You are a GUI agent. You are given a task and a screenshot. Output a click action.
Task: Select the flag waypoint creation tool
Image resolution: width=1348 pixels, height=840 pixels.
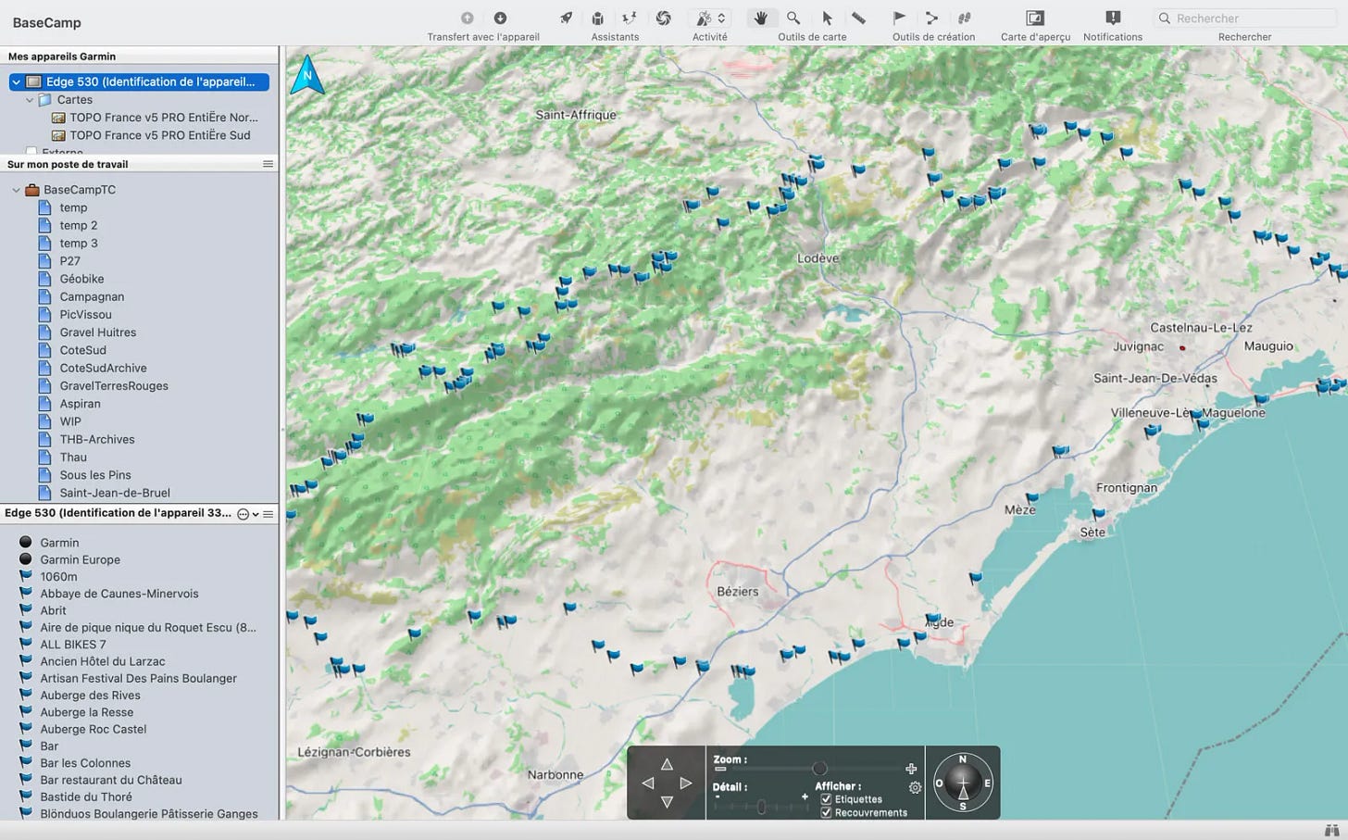click(x=899, y=18)
